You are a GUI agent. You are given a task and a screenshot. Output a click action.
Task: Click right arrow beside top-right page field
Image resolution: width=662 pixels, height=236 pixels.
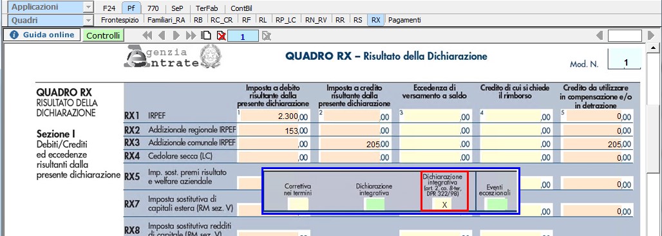tap(650, 36)
